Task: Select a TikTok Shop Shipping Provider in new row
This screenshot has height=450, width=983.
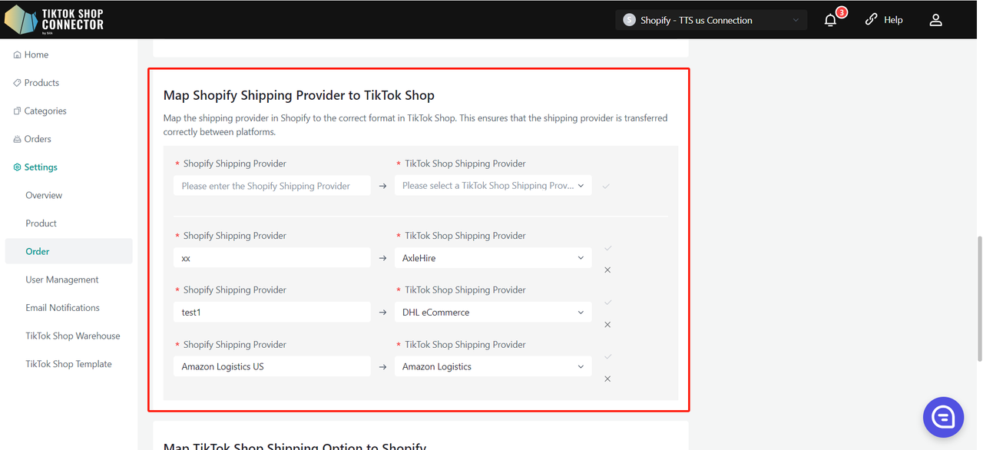Action: [493, 186]
